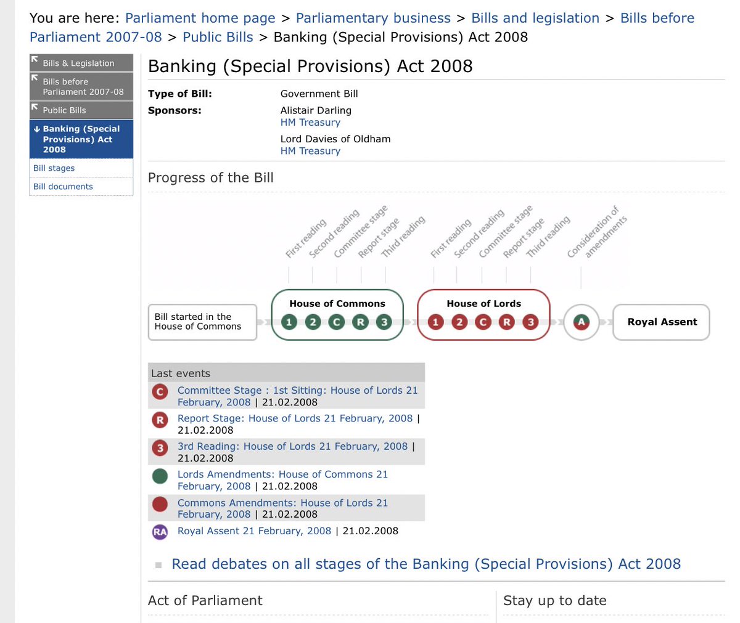
Task: Open Commons Amendments House of Lords link
Action: tap(282, 508)
